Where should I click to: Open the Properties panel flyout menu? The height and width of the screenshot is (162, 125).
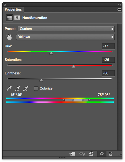119,9
